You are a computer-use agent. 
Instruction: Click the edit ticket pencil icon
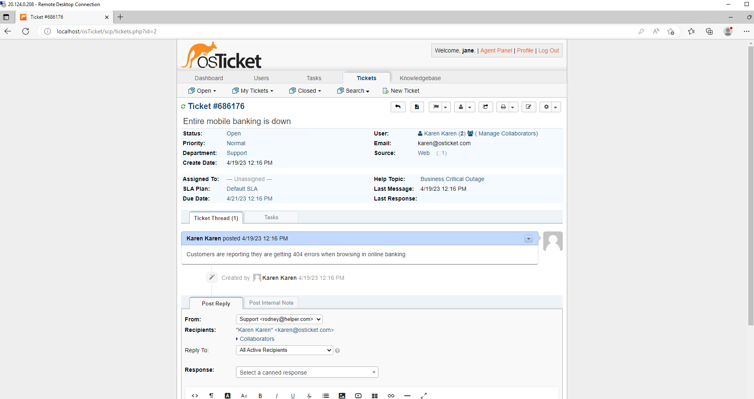[x=529, y=107]
